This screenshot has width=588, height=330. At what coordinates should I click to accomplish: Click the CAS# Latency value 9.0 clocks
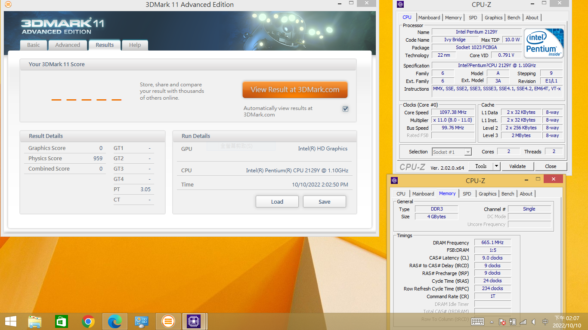pos(492,258)
